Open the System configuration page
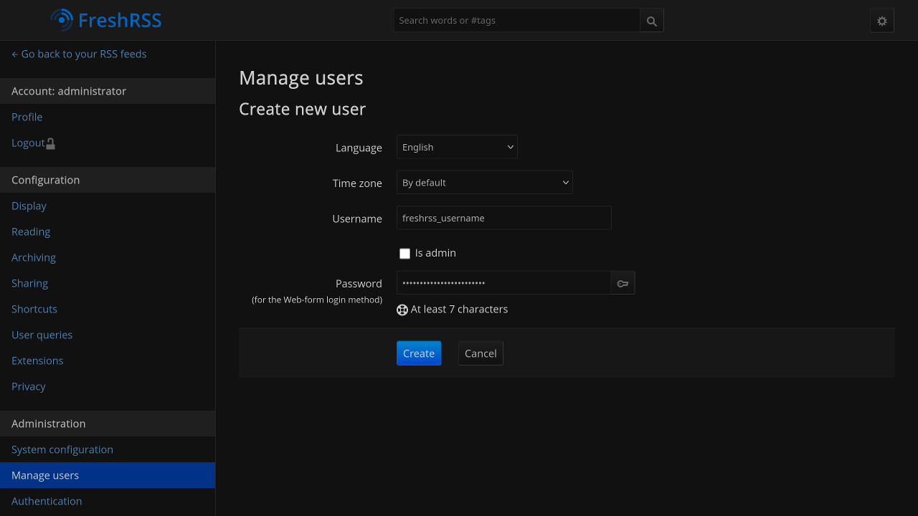918x516 pixels. coord(62,449)
